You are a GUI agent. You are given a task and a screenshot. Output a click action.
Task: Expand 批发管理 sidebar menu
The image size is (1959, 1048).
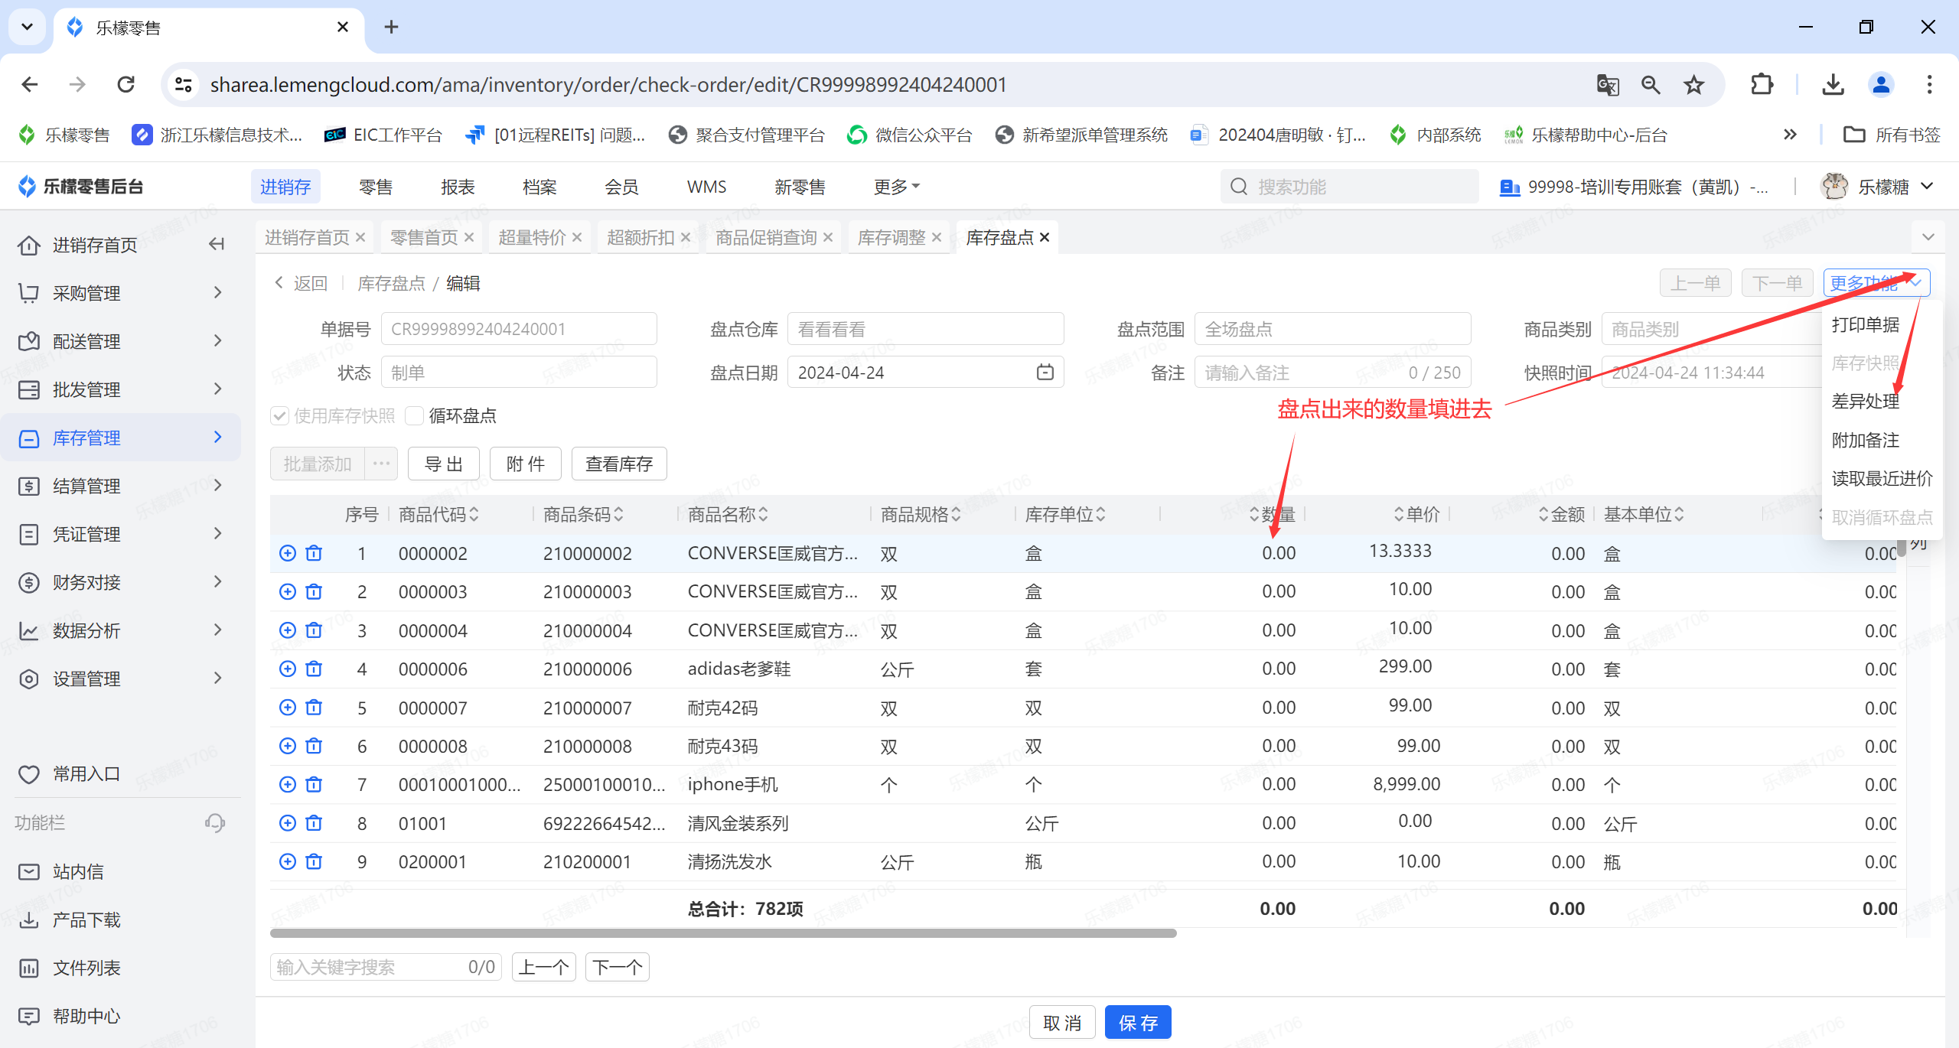click(120, 389)
